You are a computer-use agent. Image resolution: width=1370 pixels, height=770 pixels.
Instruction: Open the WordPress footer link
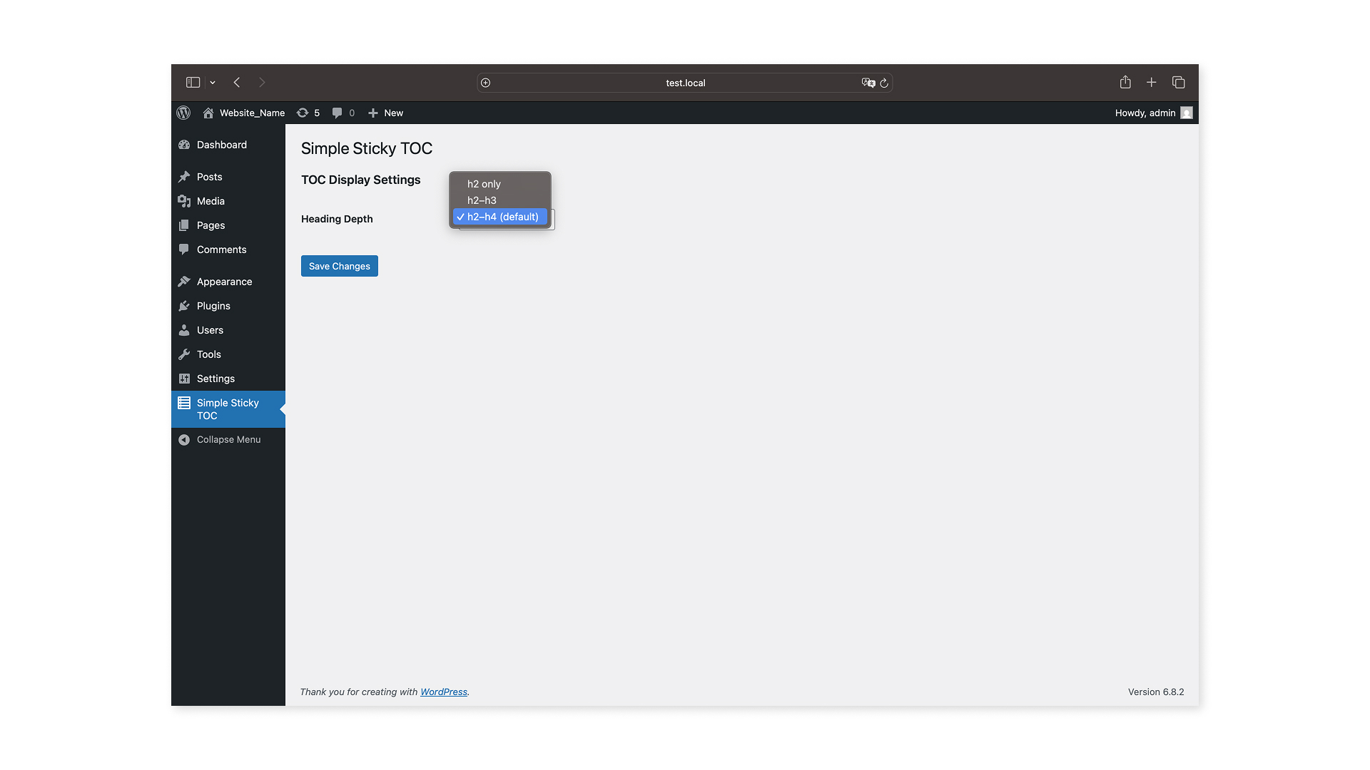444,692
